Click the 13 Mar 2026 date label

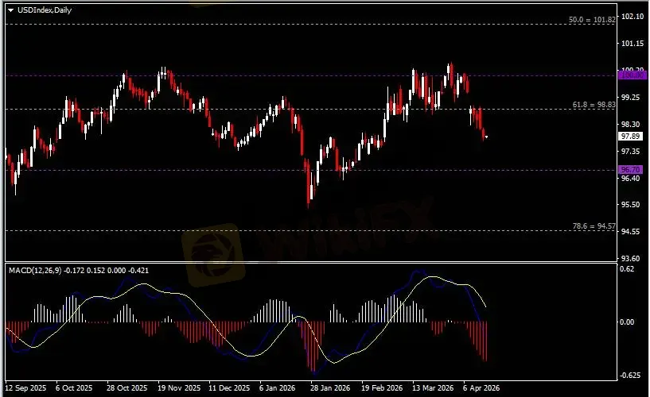coord(433,388)
